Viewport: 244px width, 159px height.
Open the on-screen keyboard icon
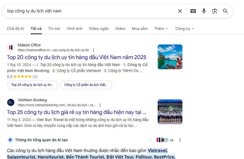[193, 11]
